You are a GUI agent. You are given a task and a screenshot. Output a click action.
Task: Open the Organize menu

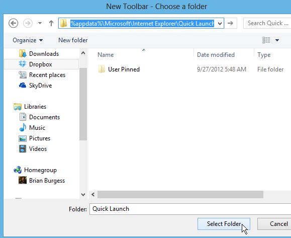pyautogui.click(x=28, y=40)
